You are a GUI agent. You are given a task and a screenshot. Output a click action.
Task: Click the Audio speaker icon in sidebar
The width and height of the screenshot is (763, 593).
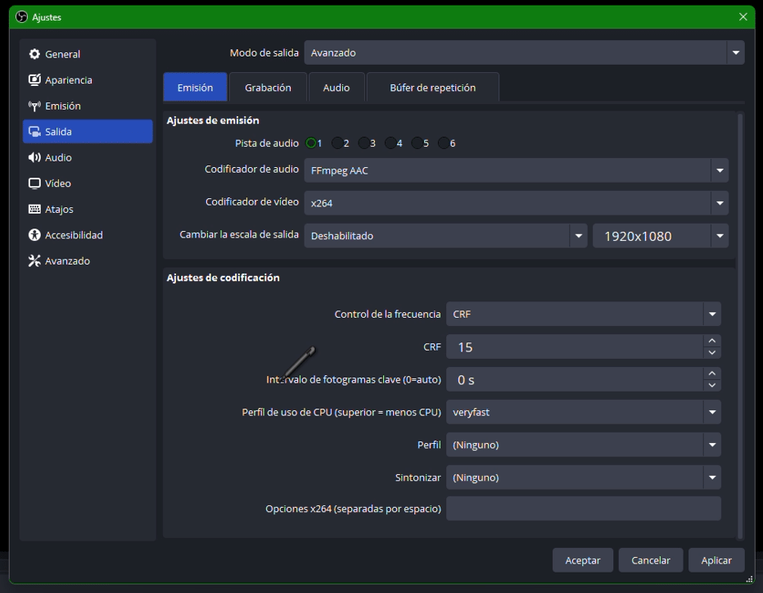point(34,157)
